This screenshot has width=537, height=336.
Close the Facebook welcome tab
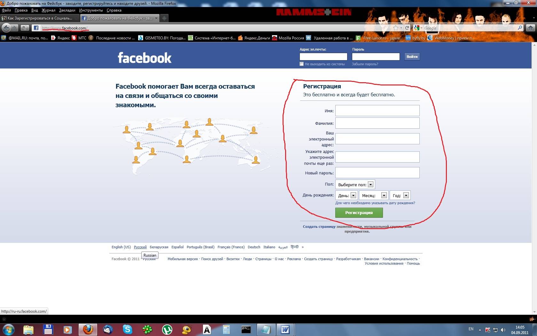coord(156,18)
